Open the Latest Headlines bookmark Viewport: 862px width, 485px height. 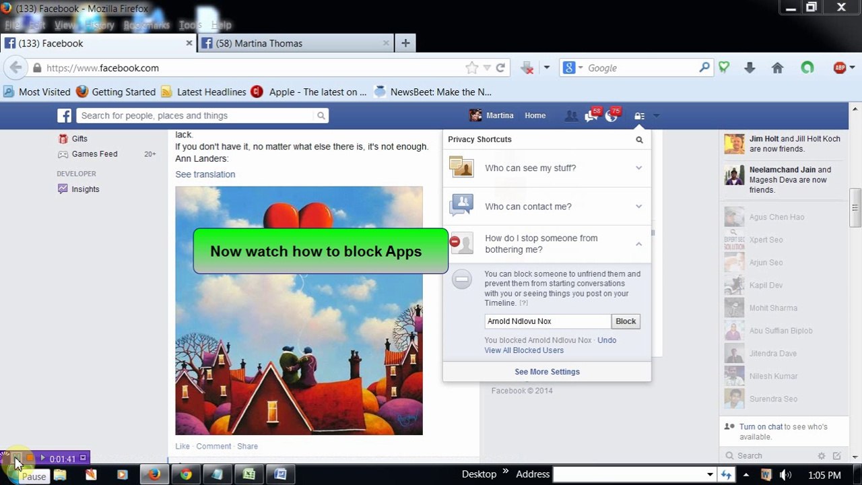point(203,92)
